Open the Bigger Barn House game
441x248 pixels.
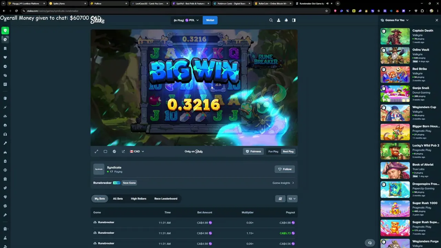pos(395,132)
